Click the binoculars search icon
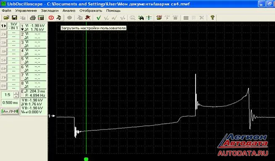This screenshot has height=161, width=275. click(141, 18)
